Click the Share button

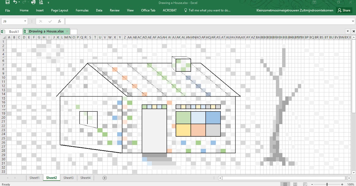coord(344,10)
